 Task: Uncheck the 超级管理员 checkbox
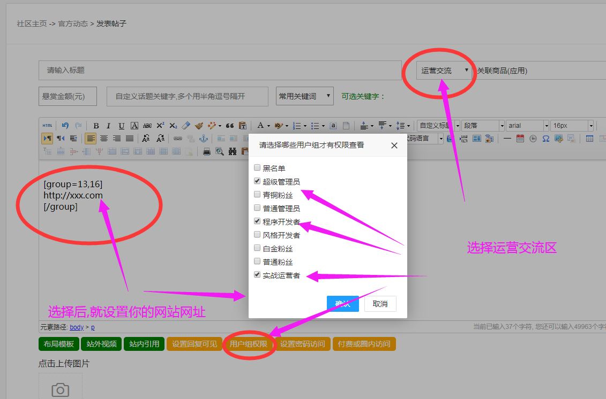(x=258, y=181)
